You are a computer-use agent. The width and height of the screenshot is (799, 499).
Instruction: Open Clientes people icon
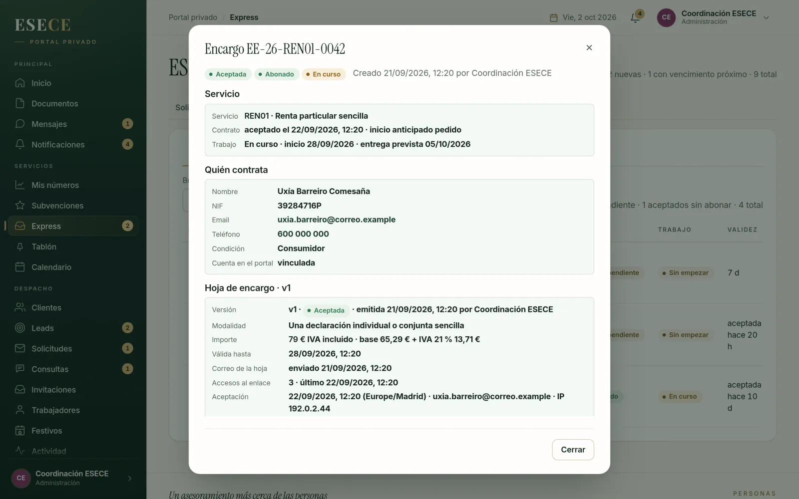tap(20, 307)
